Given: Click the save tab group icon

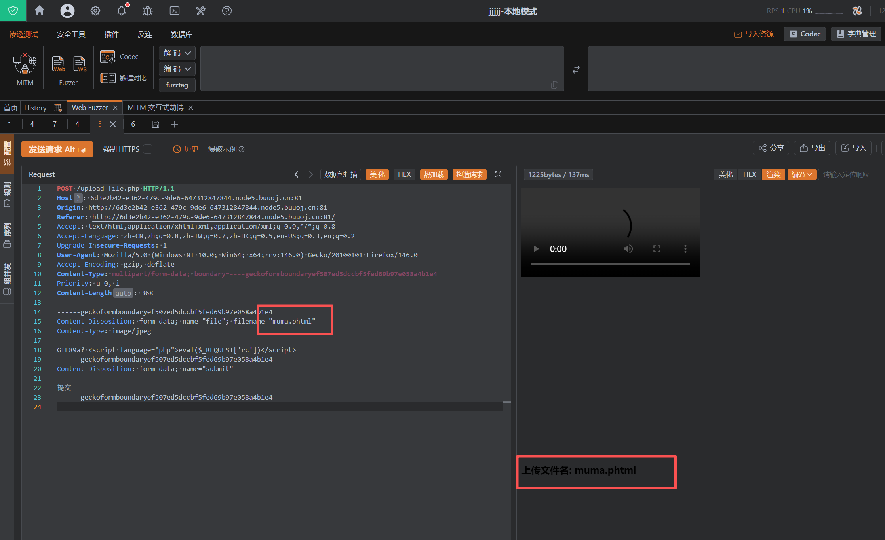Looking at the screenshot, I should coord(156,124).
